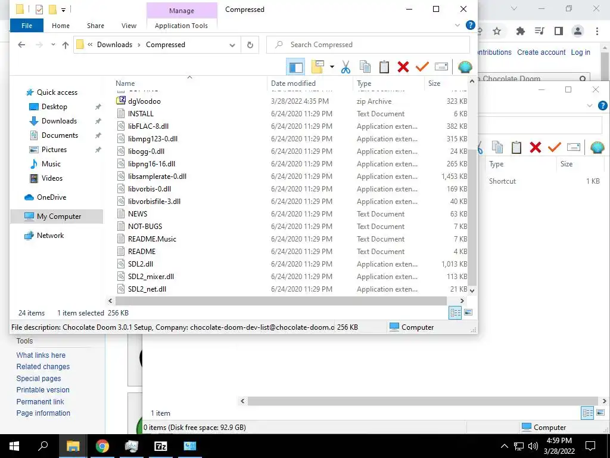Open the Home ribbon tab

61,26
